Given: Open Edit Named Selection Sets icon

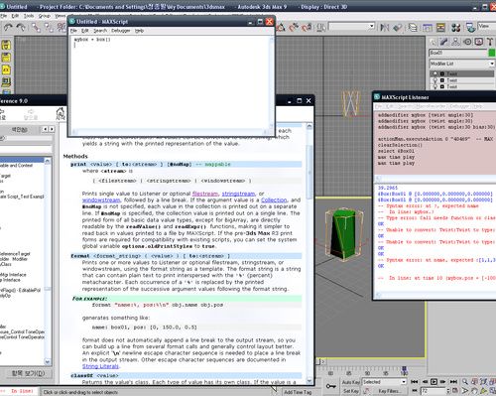Looking at the screenshot, I should click(x=320, y=27).
